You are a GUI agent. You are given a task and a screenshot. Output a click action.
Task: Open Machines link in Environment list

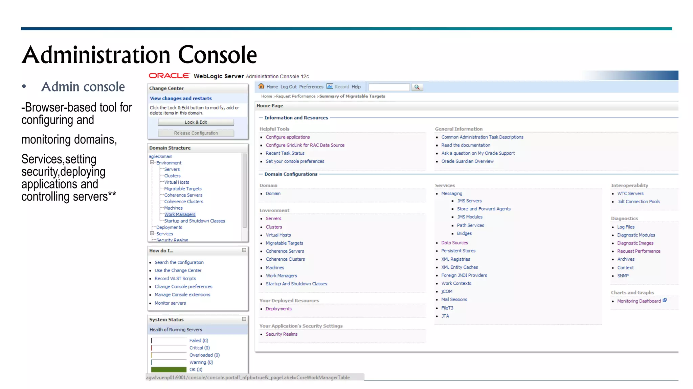275,268
